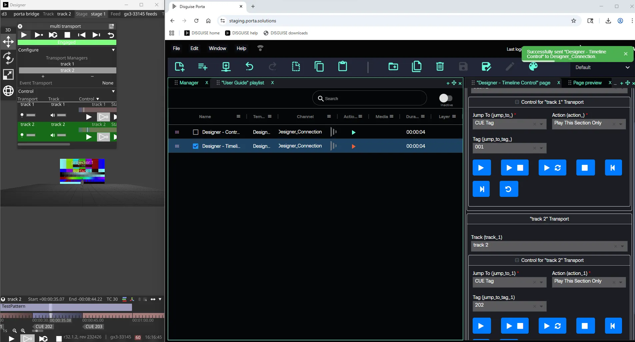Click the add-to-playlist icon in toolbar
Screen dimensions: 635x342
pyautogui.click(x=202, y=67)
